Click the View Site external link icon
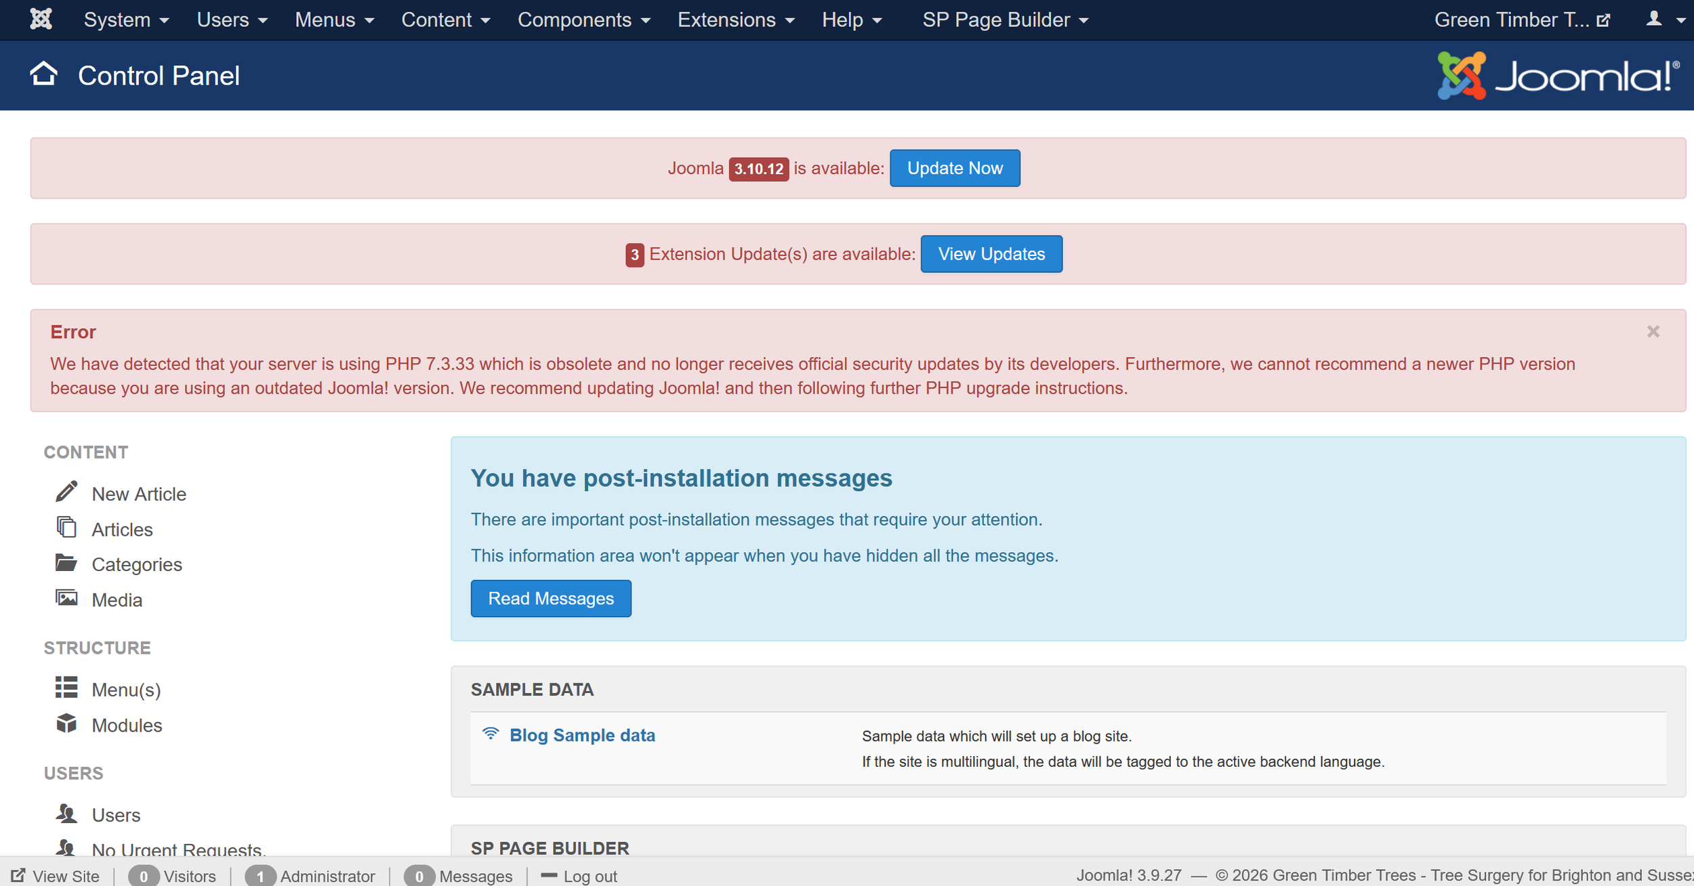Image resolution: width=1694 pixels, height=886 pixels. pyautogui.click(x=18, y=876)
